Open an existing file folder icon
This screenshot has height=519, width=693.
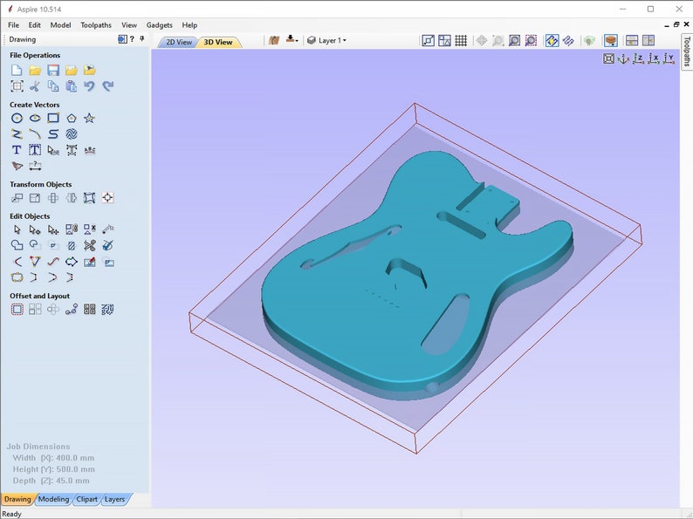coord(35,71)
